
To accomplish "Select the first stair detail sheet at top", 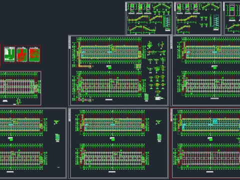I will (x=149, y=18).
